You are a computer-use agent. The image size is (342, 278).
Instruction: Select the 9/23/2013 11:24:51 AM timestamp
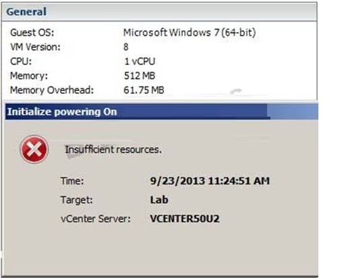coord(210,181)
